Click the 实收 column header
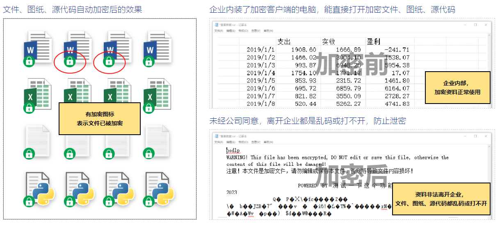This screenshot has height=228, width=500. [329, 41]
